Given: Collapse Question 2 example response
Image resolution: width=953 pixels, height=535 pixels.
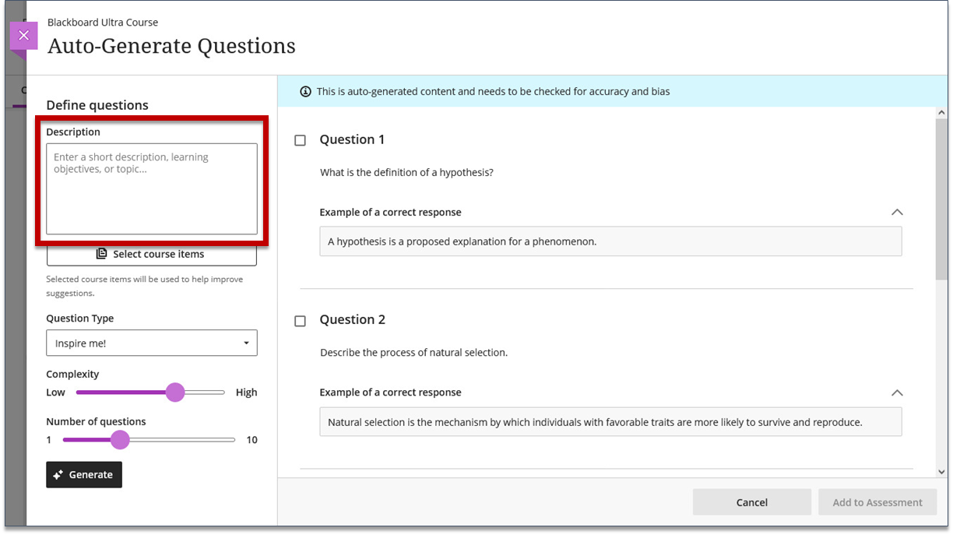Looking at the screenshot, I should pyautogui.click(x=897, y=393).
